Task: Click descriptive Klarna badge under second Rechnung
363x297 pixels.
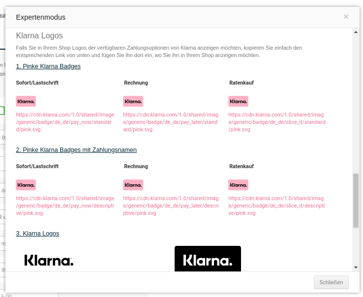Action: pyautogui.click(x=133, y=185)
